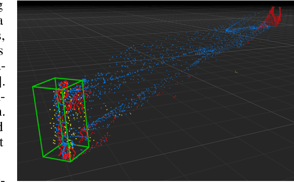Click the green 3D bounding box
The width and height of the screenshot is (294, 182).
pos(60,120)
